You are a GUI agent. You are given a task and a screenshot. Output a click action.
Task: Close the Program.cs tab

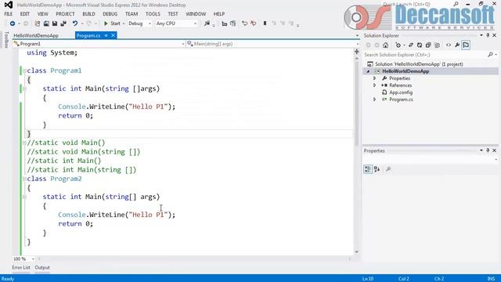113,35
